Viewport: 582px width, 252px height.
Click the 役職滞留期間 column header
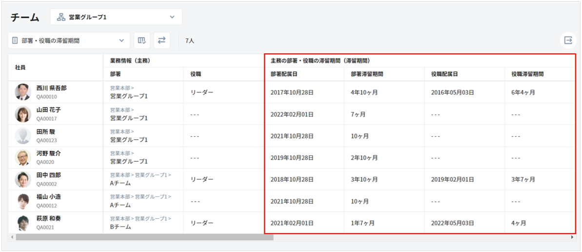point(527,74)
